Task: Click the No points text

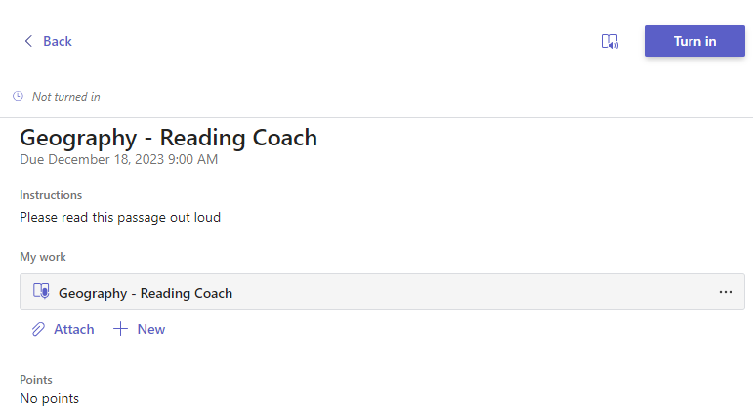Action: click(50, 398)
